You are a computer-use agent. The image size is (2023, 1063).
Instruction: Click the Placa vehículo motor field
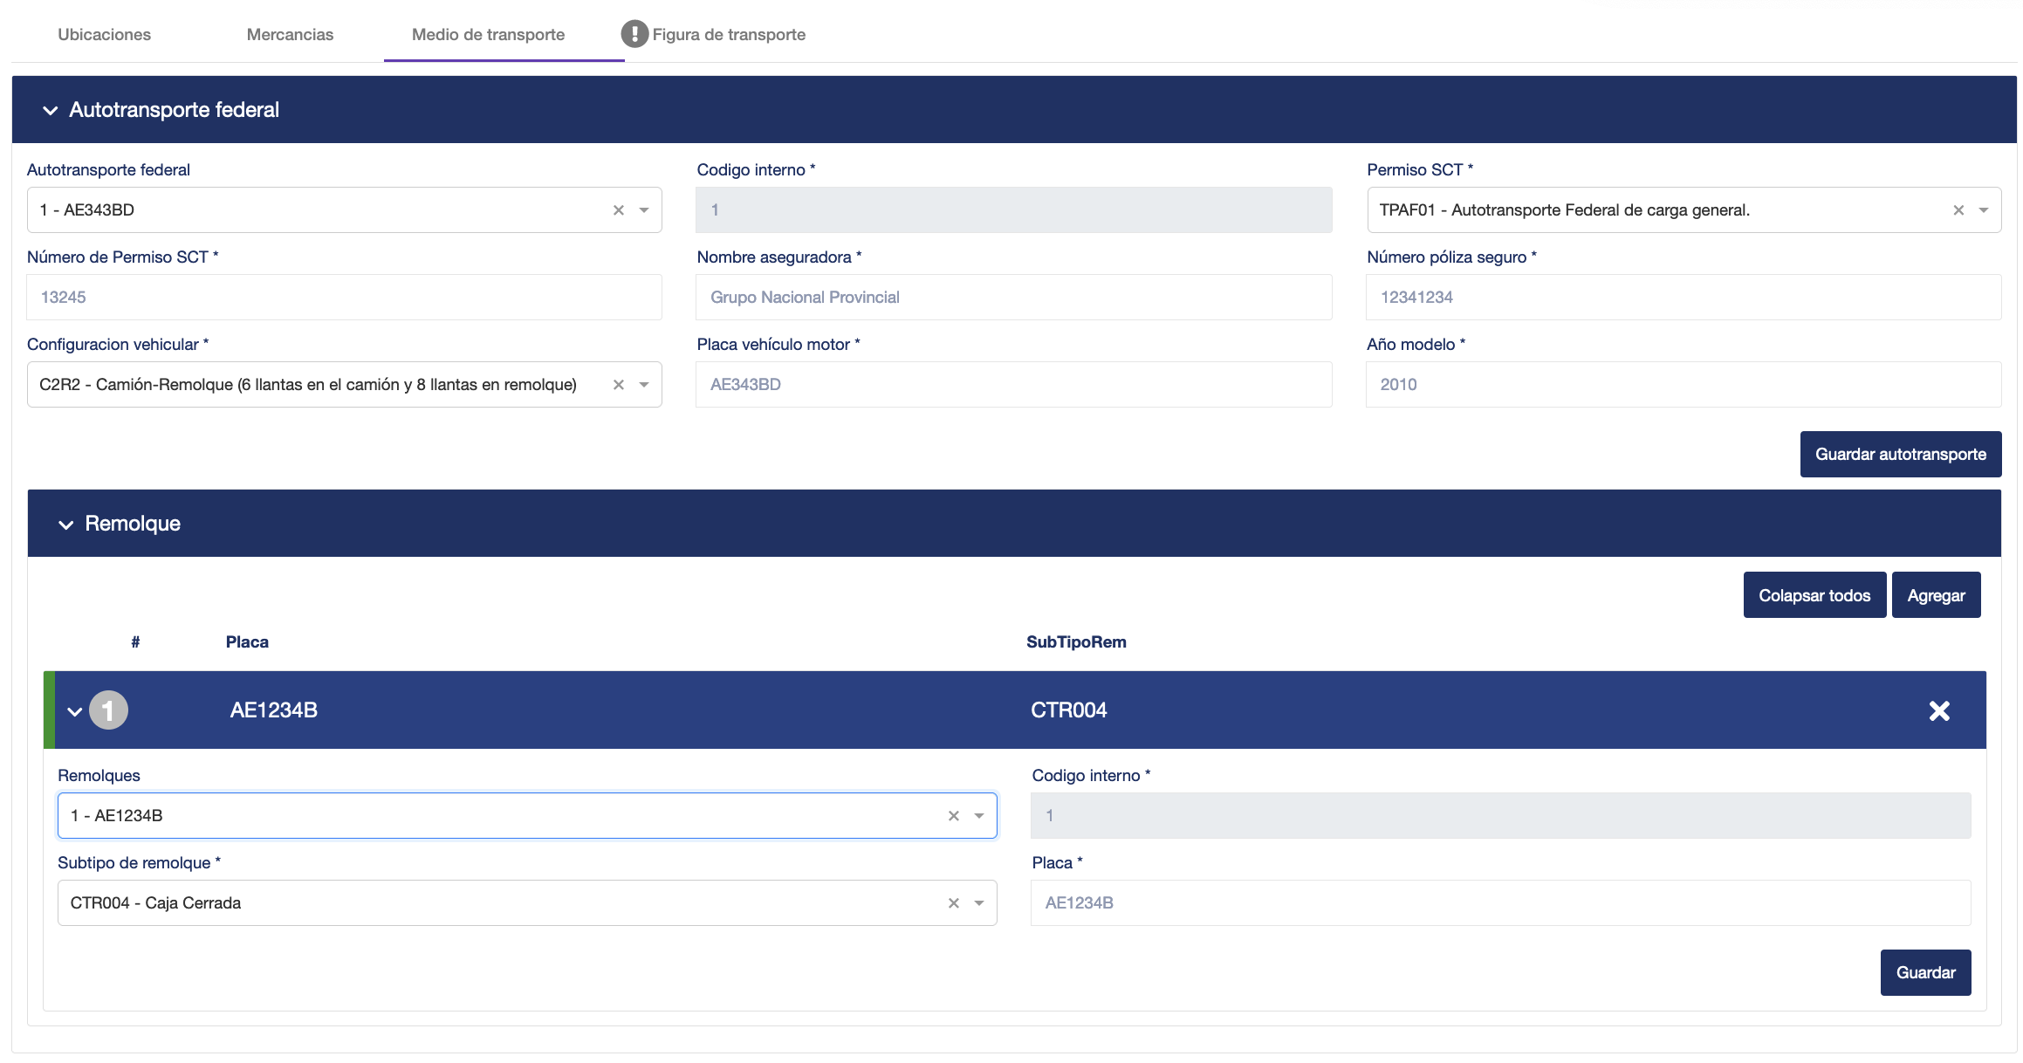coord(1013,384)
